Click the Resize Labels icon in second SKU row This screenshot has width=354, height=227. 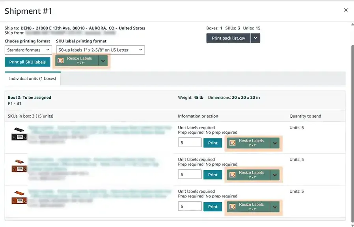(232, 175)
